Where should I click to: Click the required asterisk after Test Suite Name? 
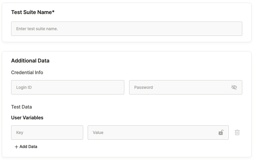pyautogui.click(x=53, y=12)
